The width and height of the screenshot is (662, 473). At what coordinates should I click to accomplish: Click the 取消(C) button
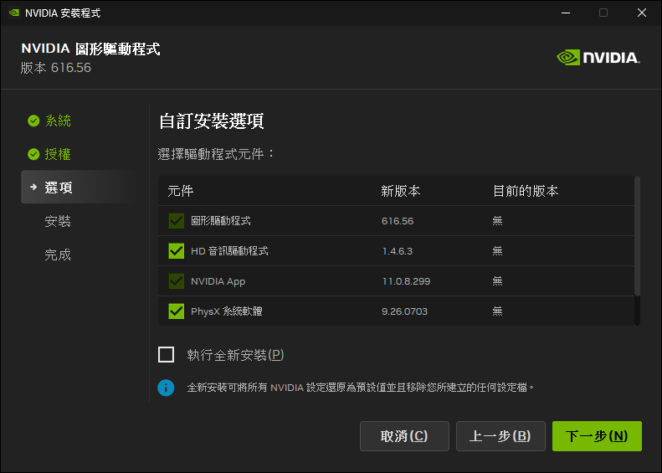[404, 436]
